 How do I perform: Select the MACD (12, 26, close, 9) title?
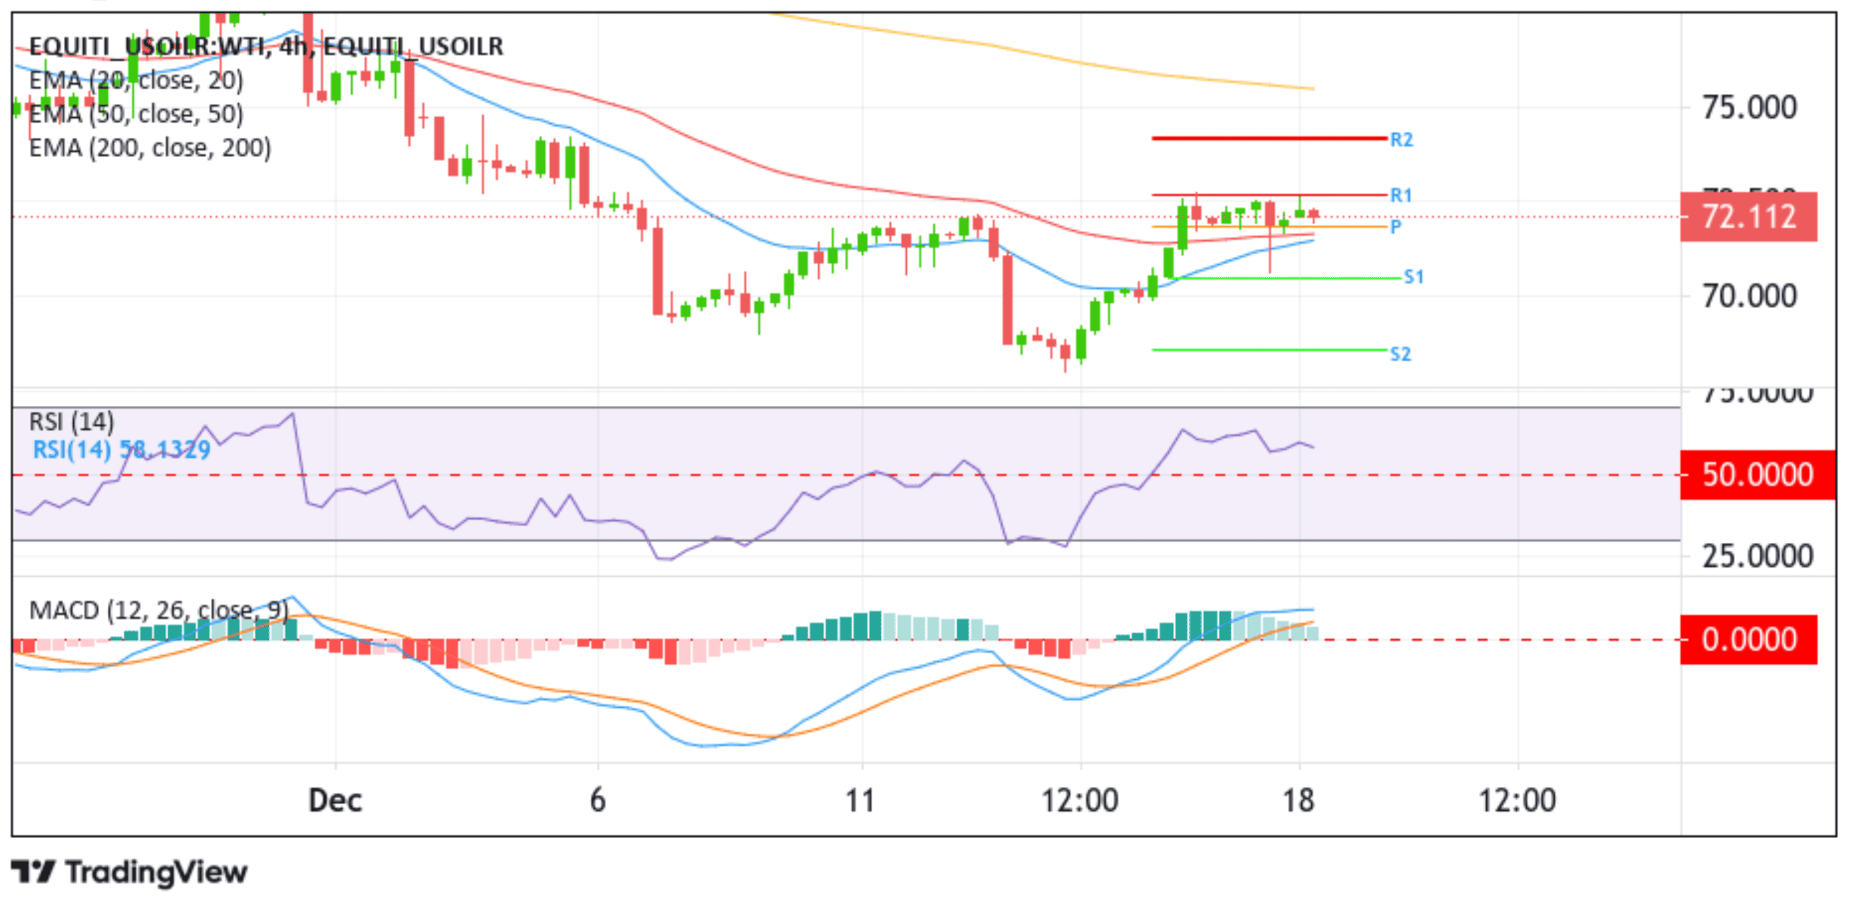159,611
